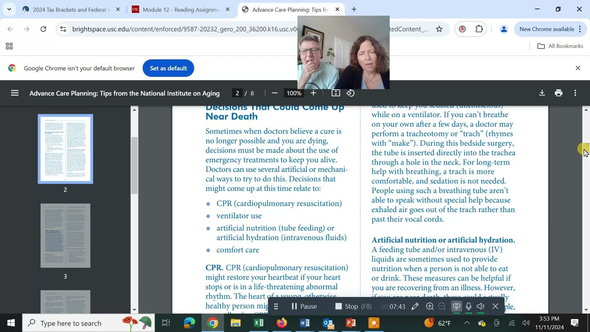Click New Chrome available button
This screenshot has height=332, width=590.
pyautogui.click(x=550, y=29)
